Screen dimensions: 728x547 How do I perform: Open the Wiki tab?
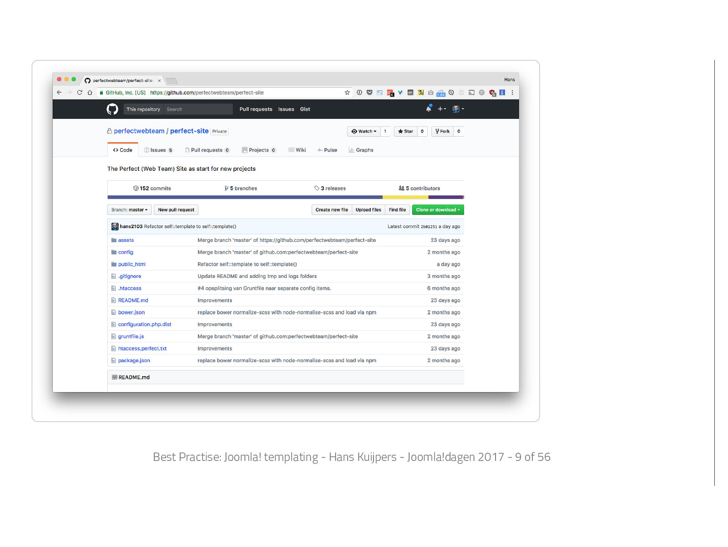click(297, 150)
